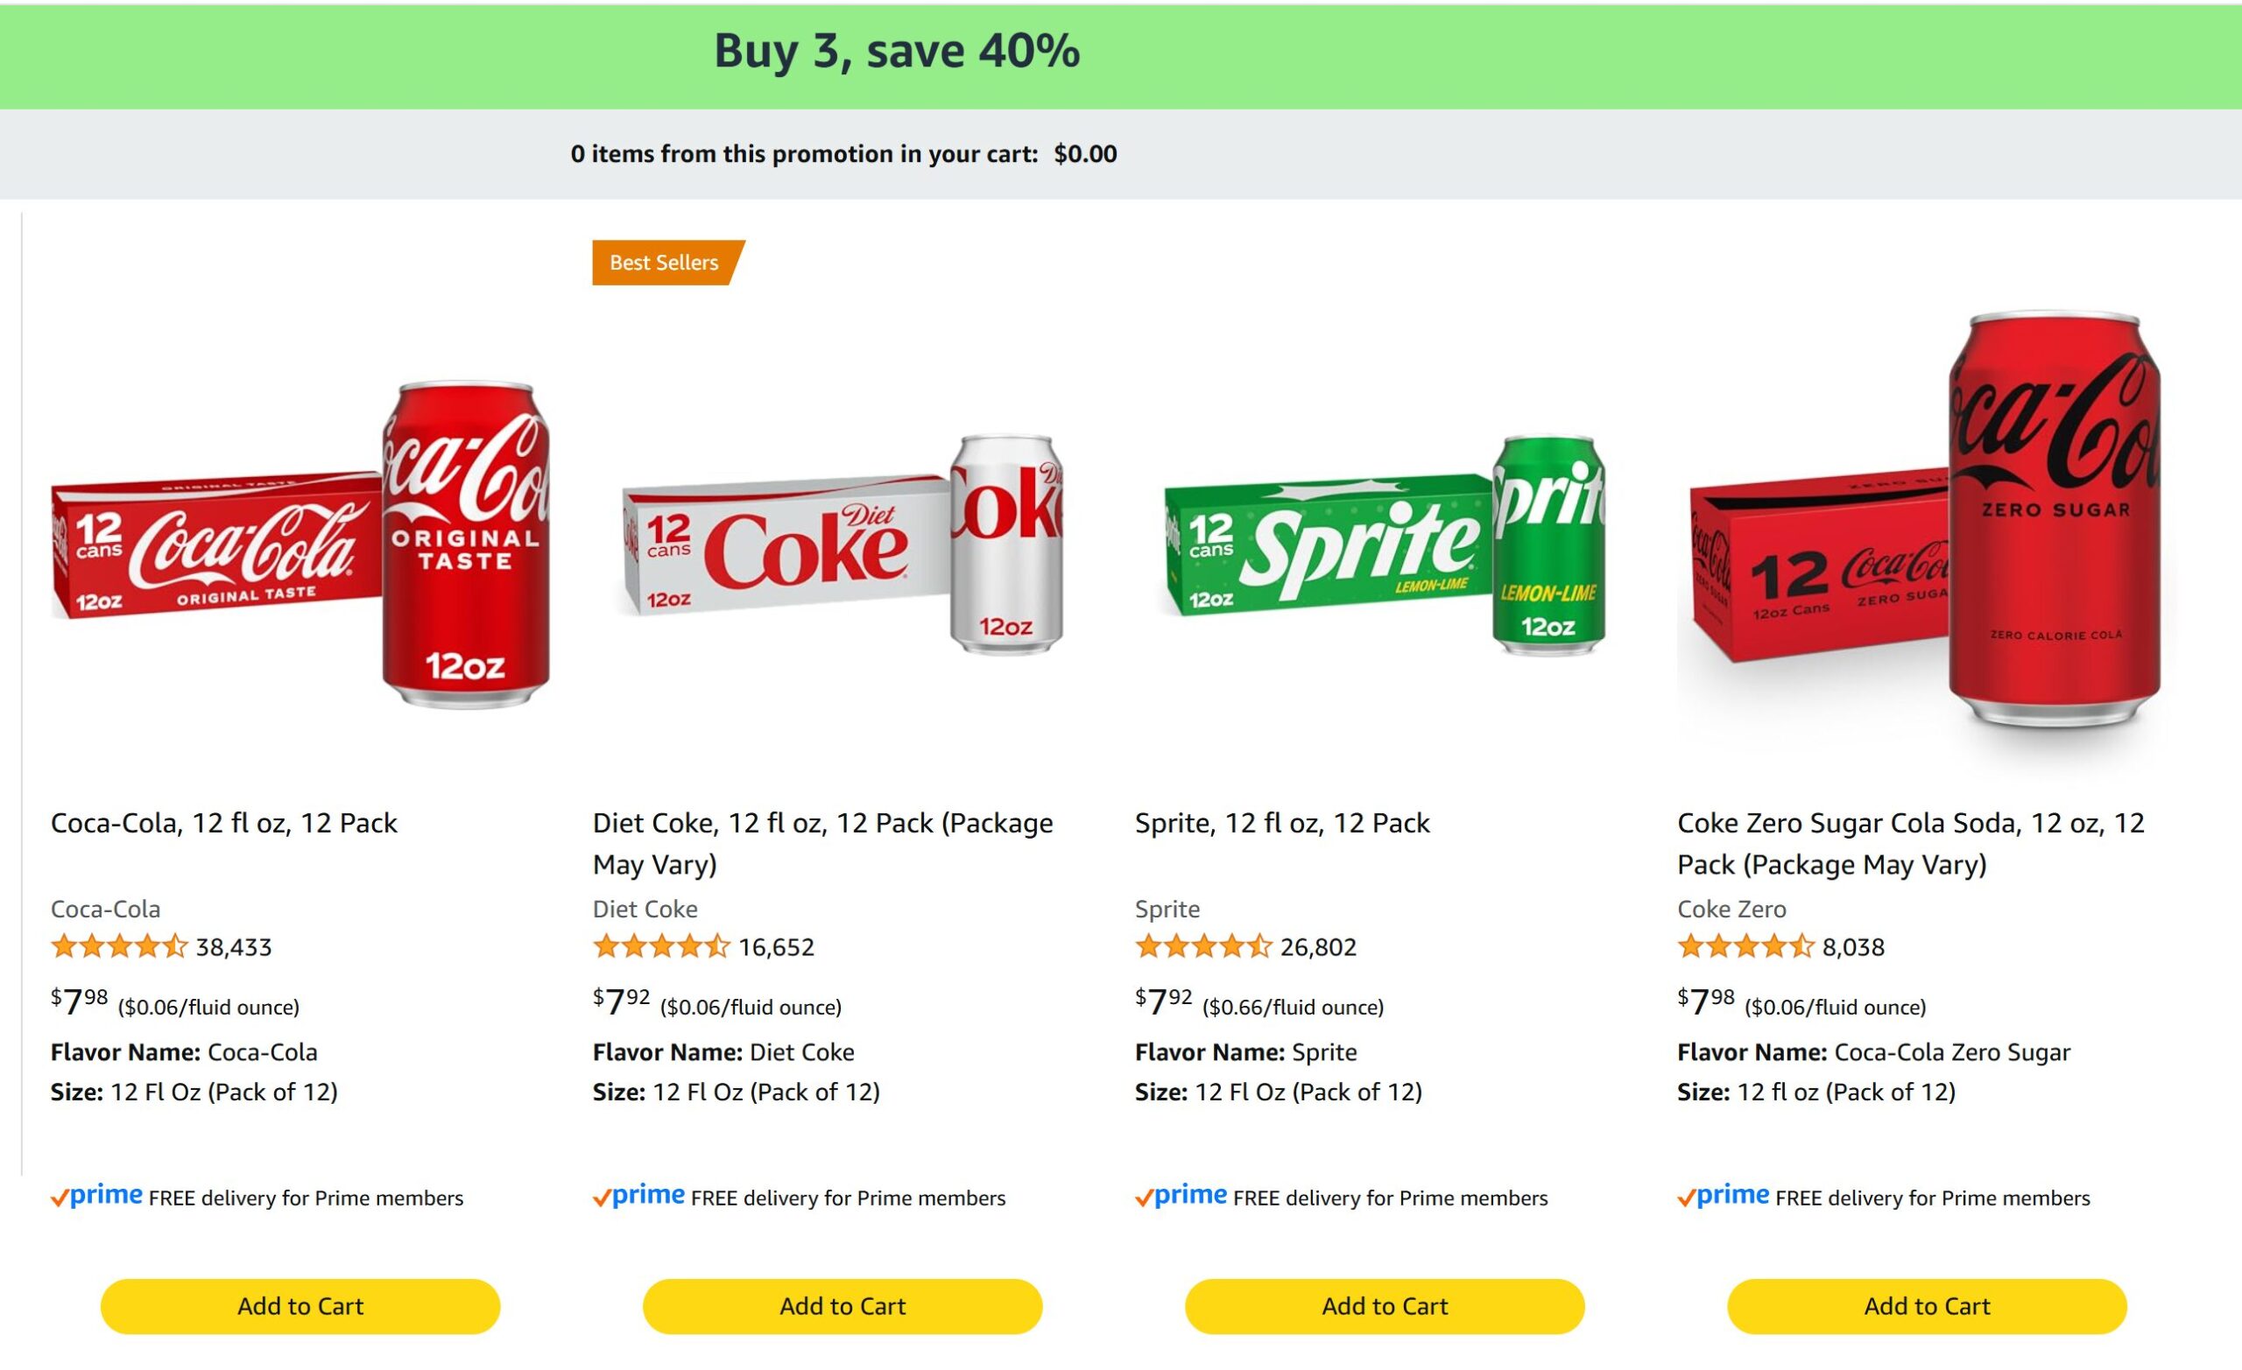Click the Sprite 12 fl oz title link
Viewport: 2242px width, 1370px height.
(1281, 823)
